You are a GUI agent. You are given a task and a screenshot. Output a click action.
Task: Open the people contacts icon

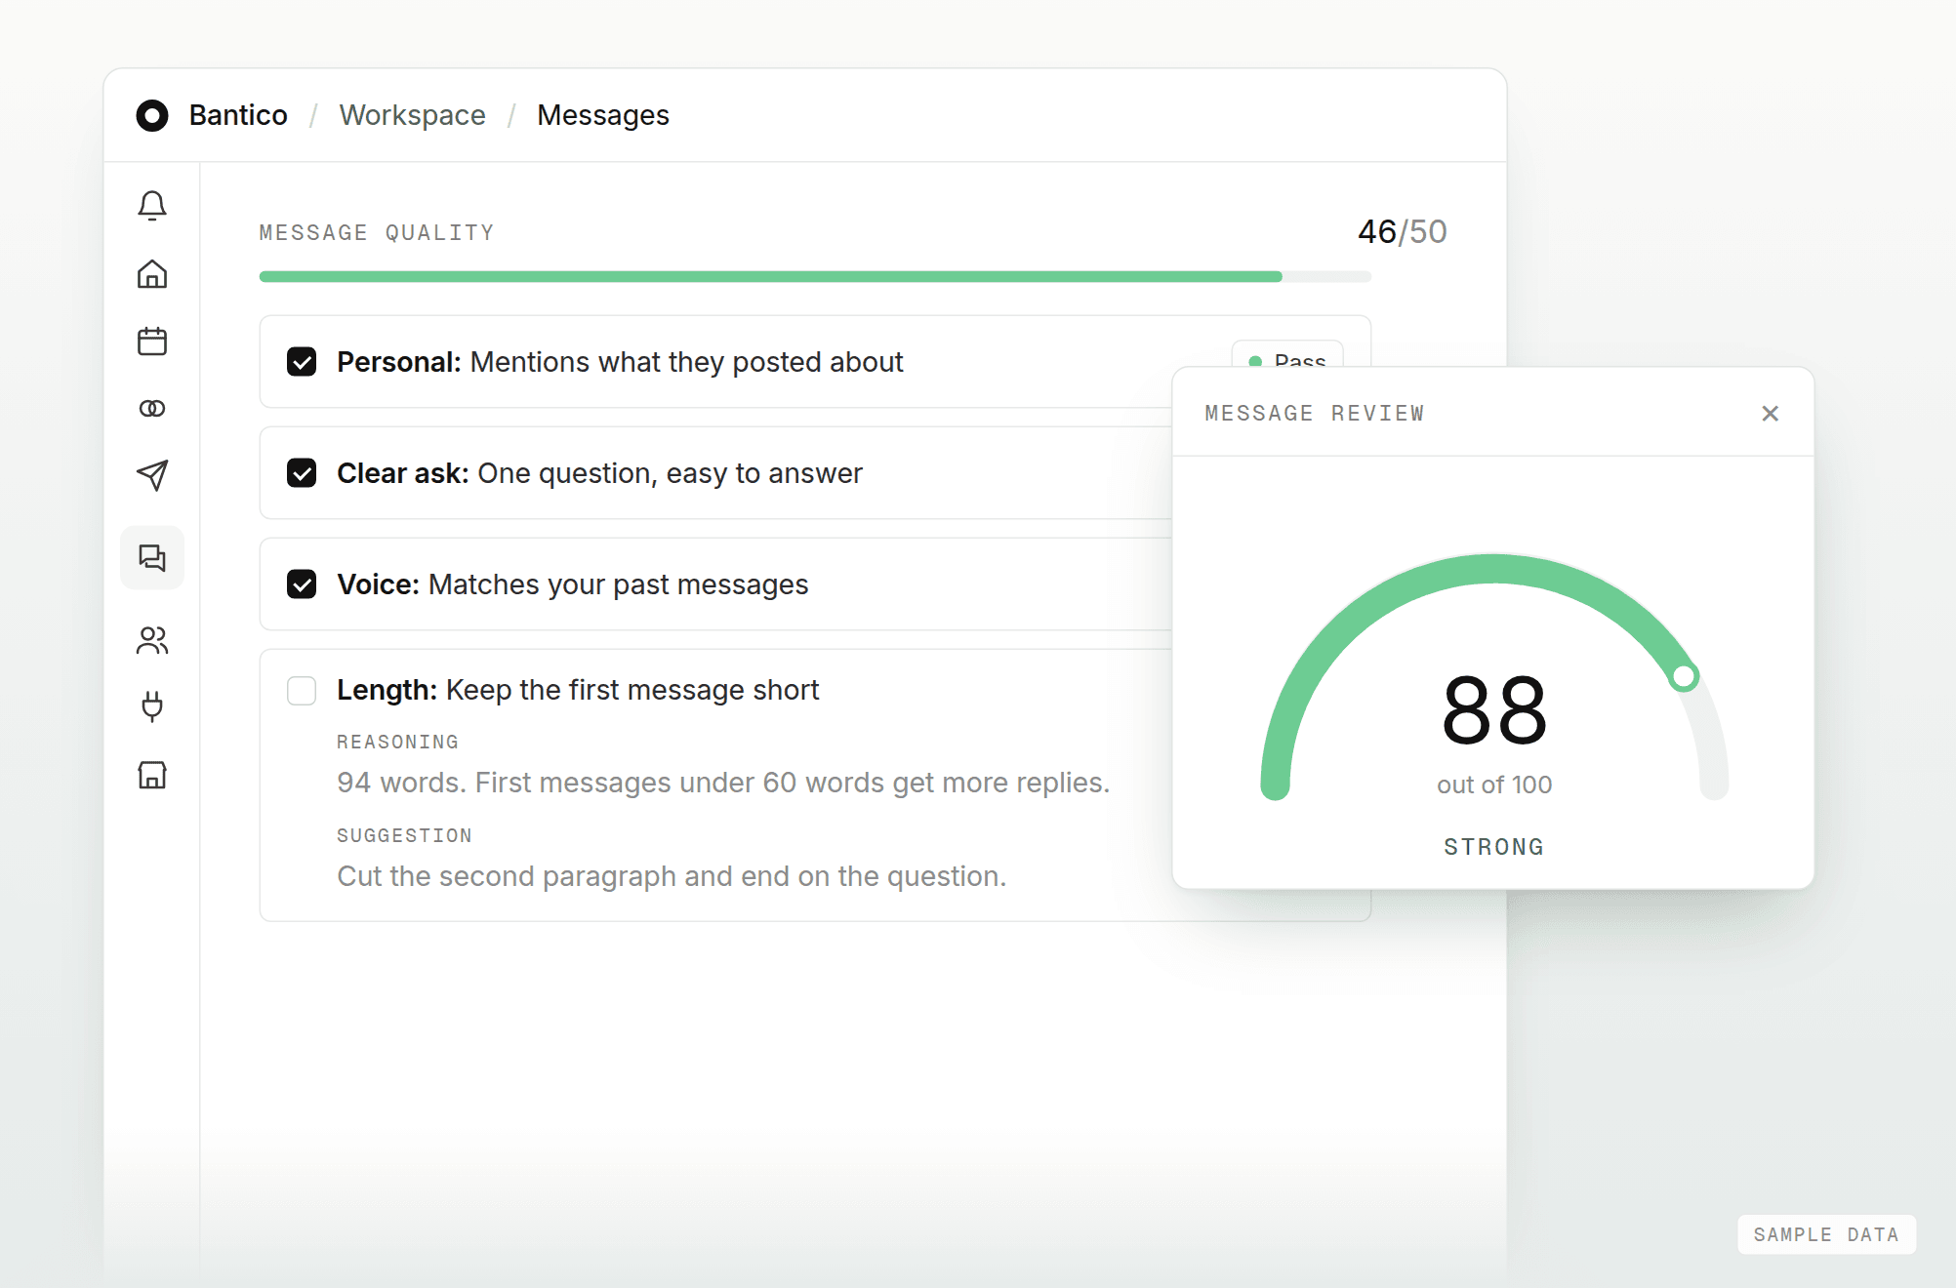(152, 640)
